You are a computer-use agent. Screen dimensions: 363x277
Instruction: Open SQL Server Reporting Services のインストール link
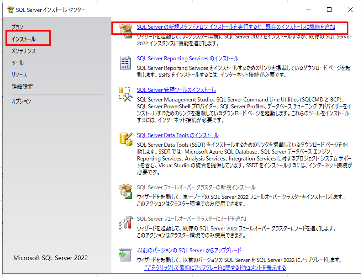(187, 59)
